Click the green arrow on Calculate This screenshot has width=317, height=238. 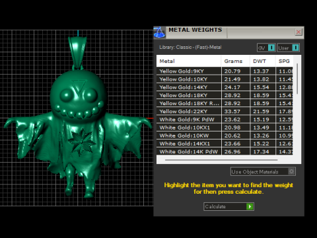[250, 206]
